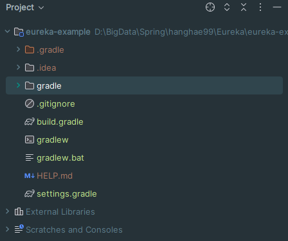Hide the Project tool window
The image size is (288, 241).
click(x=277, y=7)
